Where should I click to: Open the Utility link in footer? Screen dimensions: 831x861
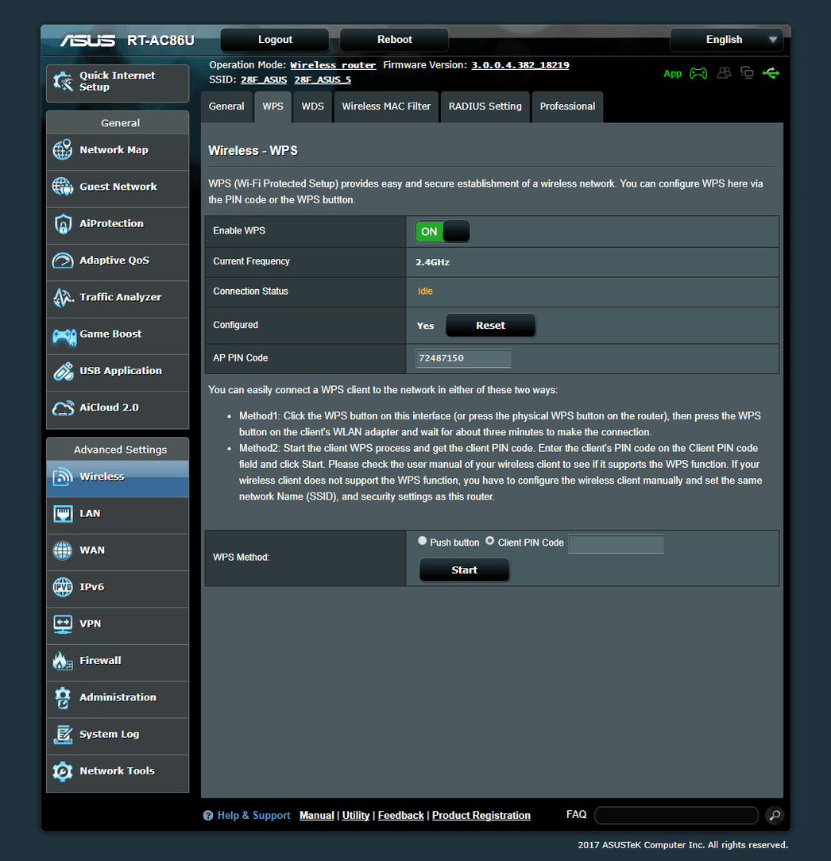(356, 816)
